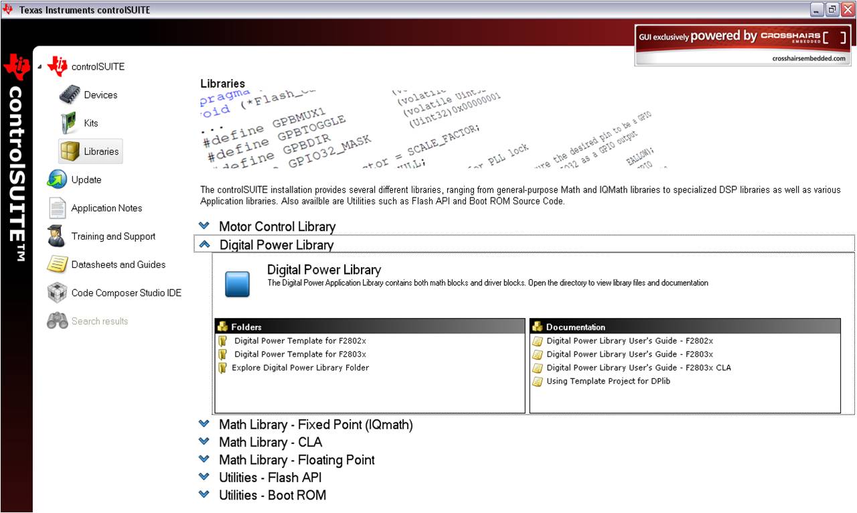Open Datasheets and Guides section

click(x=119, y=265)
